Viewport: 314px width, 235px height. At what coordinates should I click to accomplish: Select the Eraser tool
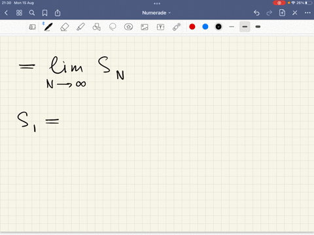point(64,27)
